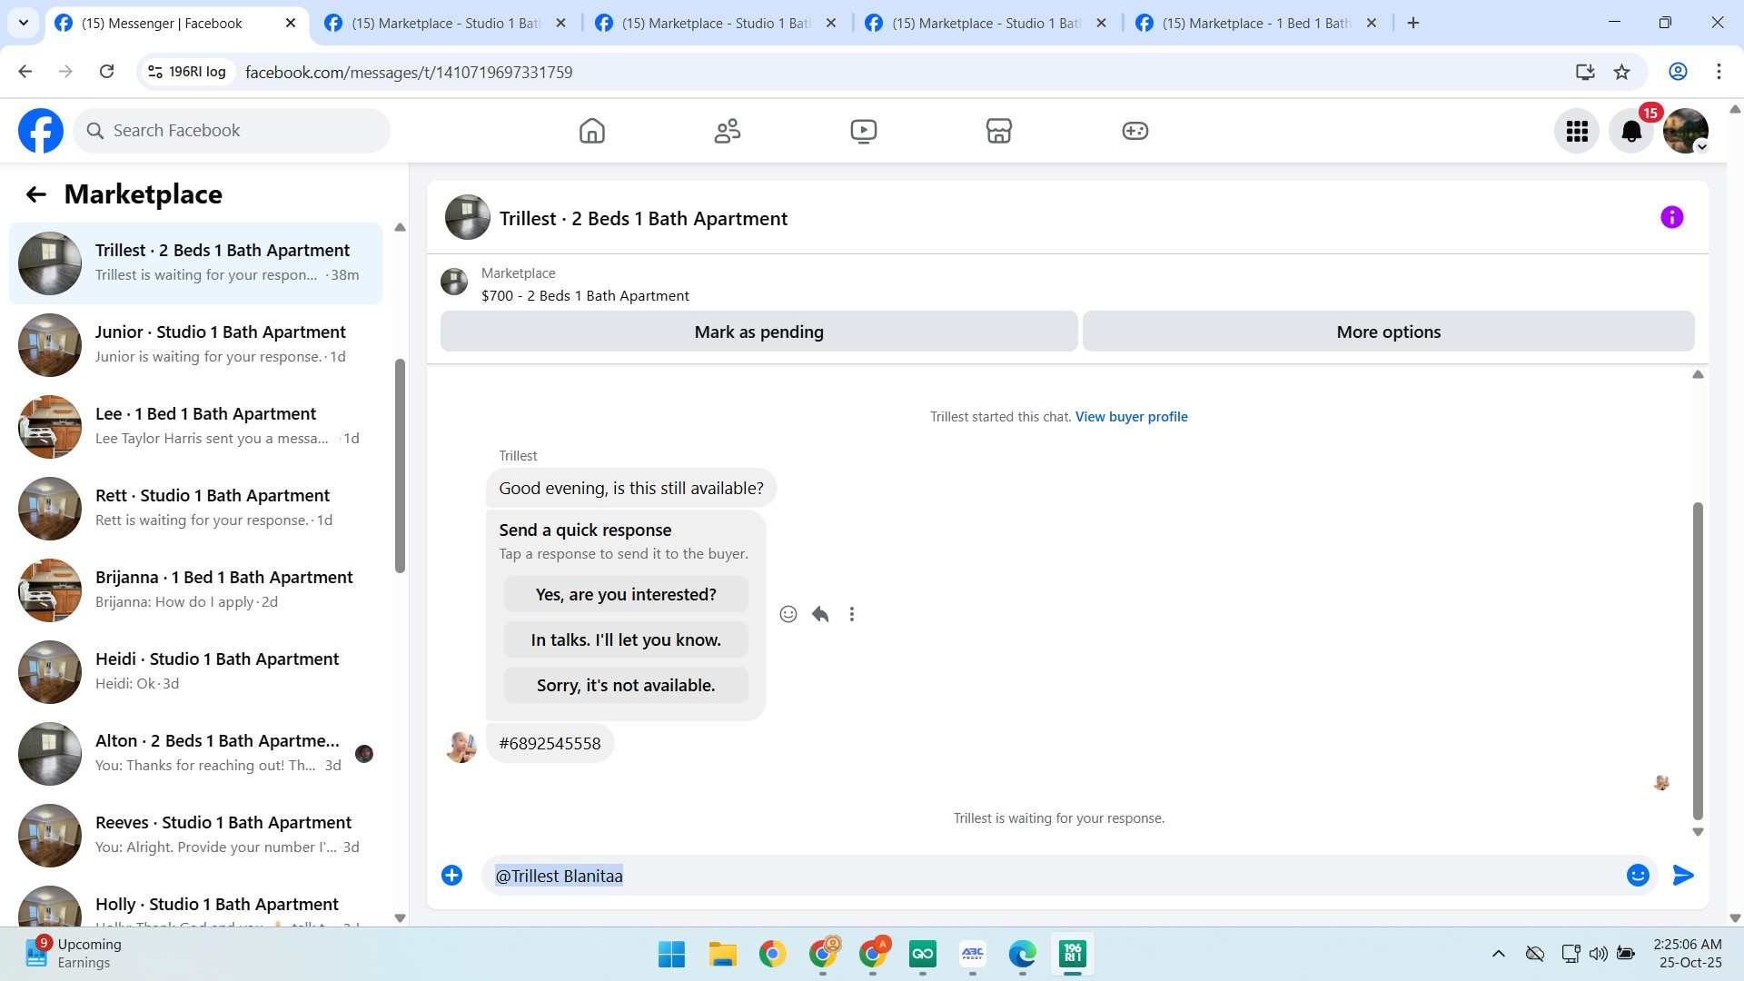Open Facebook home via logo
The width and height of the screenshot is (1744, 981).
(x=41, y=131)
